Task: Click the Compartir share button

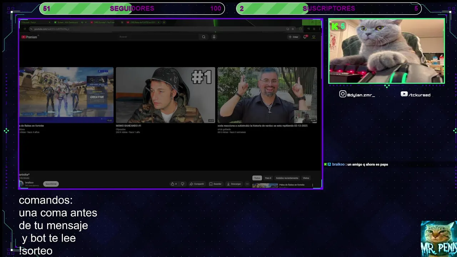Action: [197, 184]
